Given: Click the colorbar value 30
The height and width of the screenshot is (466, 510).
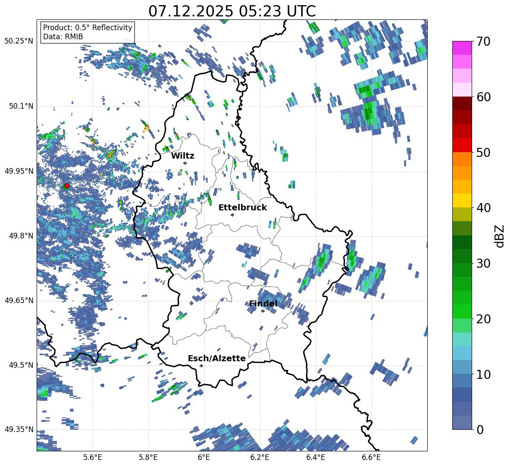Looking at the screenshot, I should point(483,263).
